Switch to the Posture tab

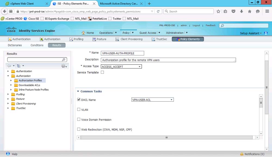[99, 39]
